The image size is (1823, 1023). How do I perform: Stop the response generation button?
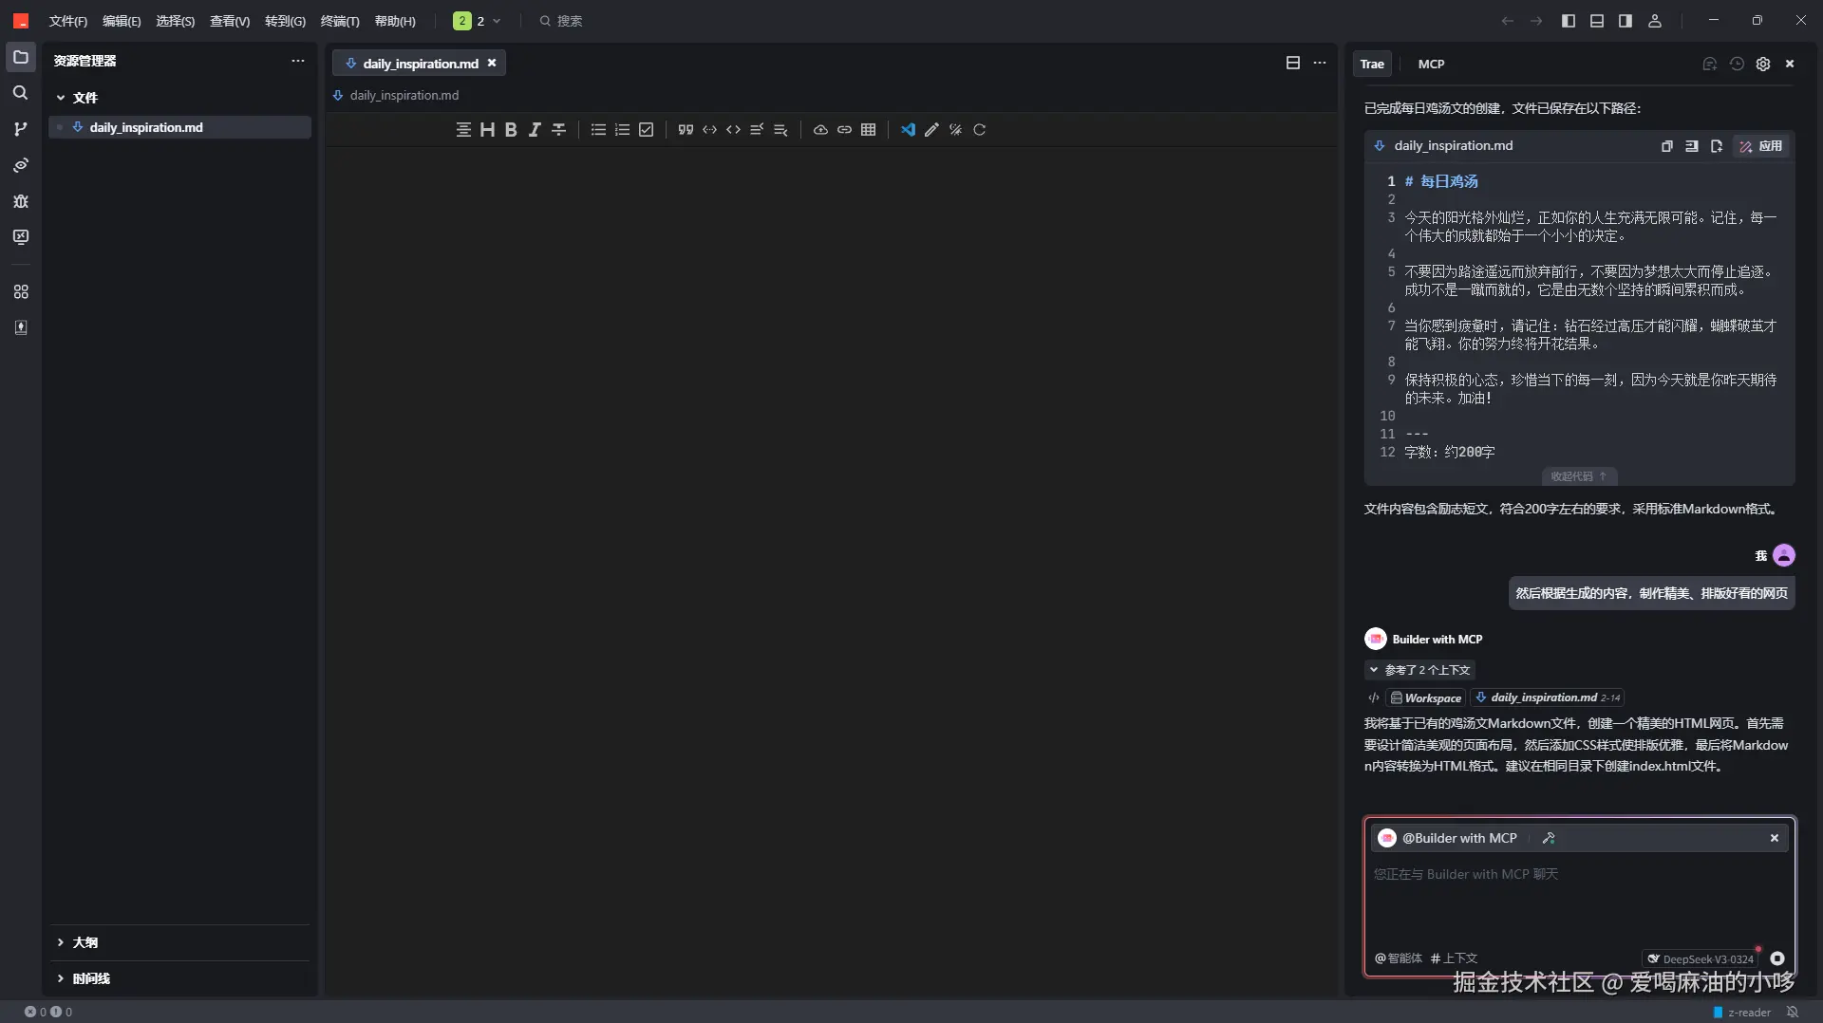click(1777, 958)
